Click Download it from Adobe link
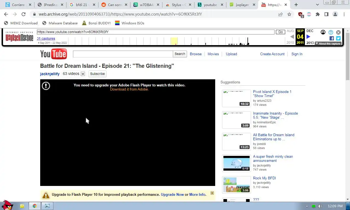The width and height of the screenshot is (350, 210). click(129, 89)
